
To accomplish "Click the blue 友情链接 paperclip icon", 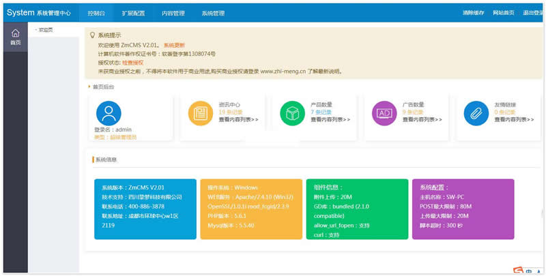I will [x=476, y=113].
